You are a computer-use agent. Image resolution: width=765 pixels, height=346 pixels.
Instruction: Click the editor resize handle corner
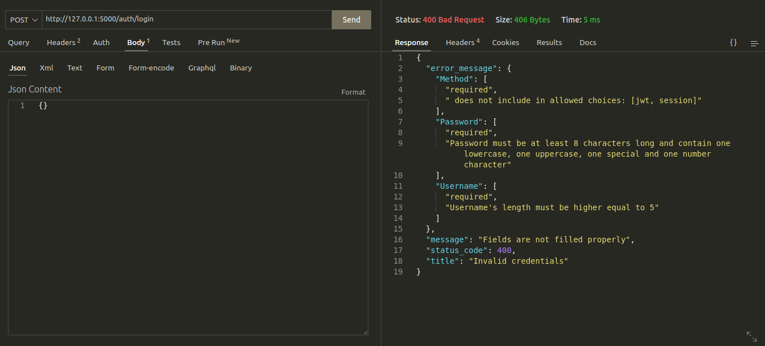tap(365, 332)
